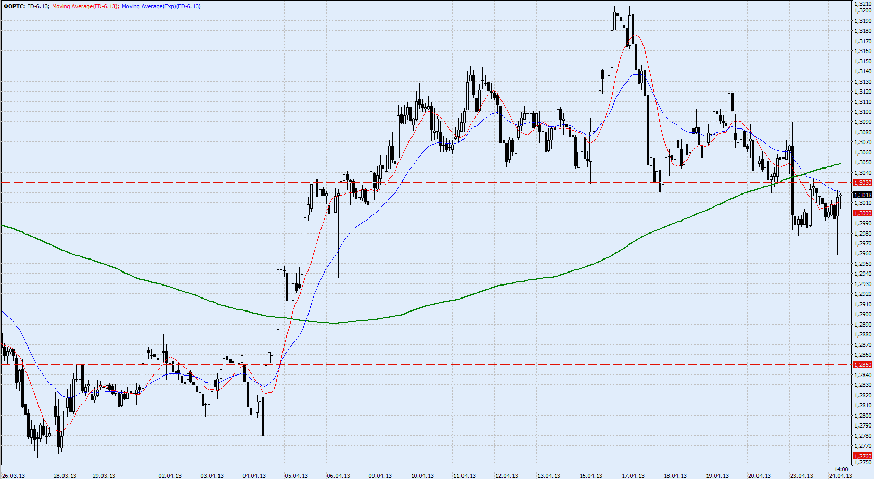
Task: Select the Moving Average(Exp)(ED-6.13) blue legend
Action: (161, 6)
